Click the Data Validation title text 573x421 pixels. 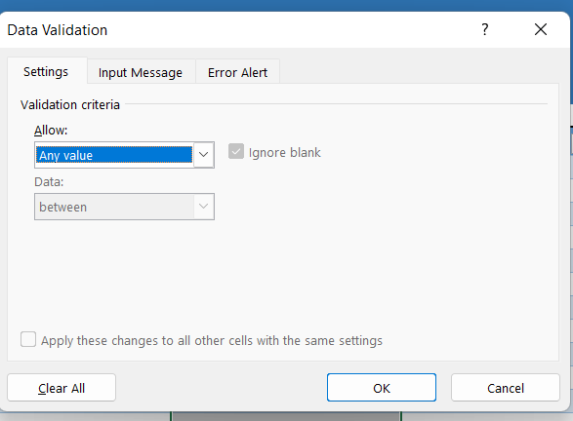[x=58, y=30]
